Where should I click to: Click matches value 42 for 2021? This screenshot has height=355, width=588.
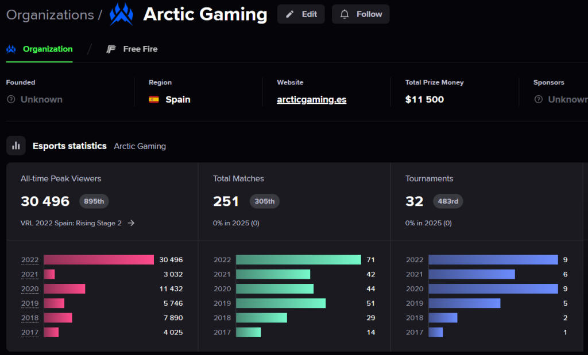(x=370, y=274)
